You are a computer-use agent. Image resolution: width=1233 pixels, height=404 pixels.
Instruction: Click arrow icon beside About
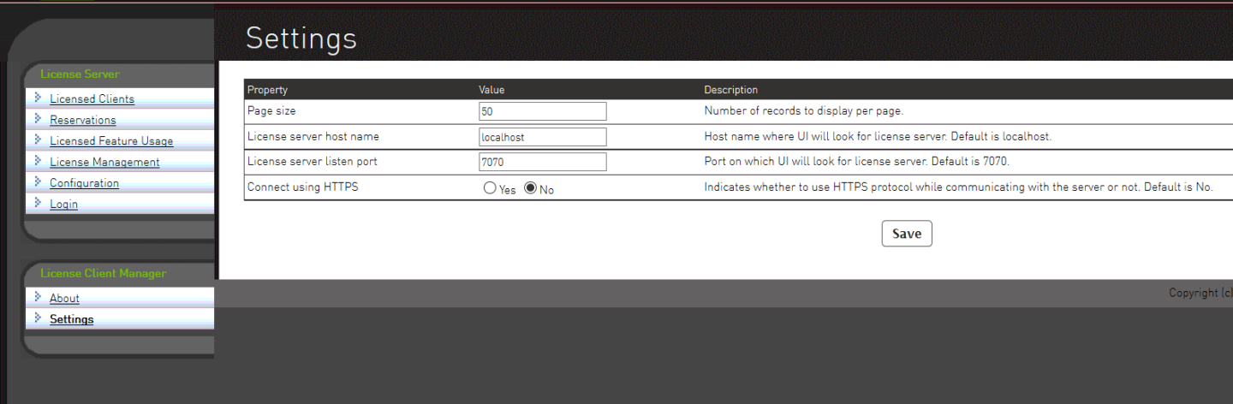coord(38,297)
